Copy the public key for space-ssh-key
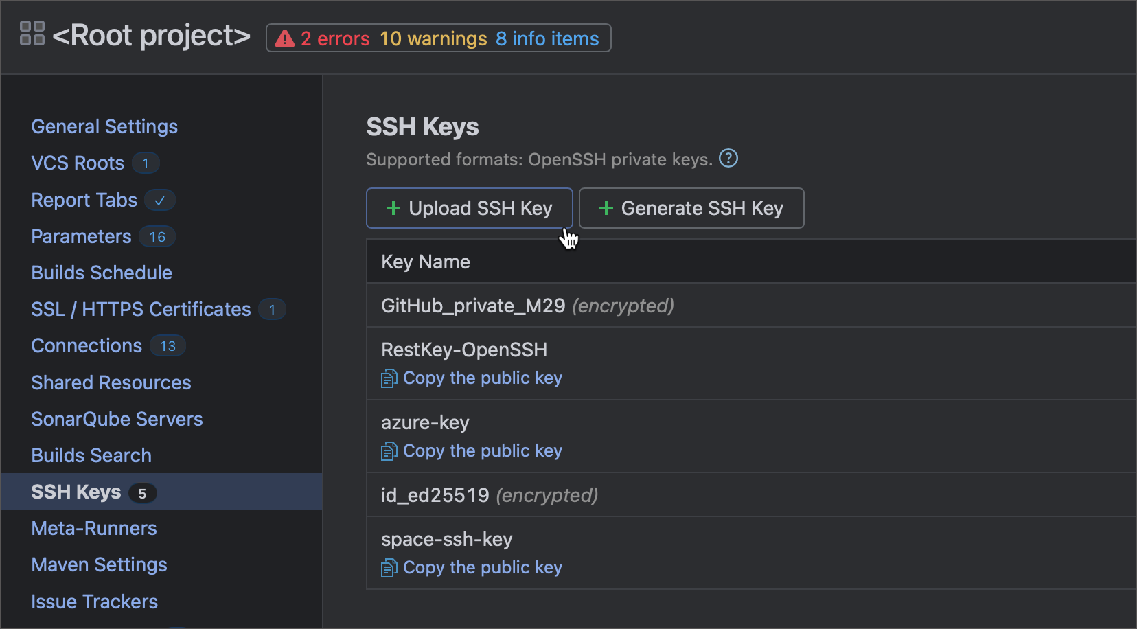Viewport: 1137px width, 629px height. pos(482,568)
